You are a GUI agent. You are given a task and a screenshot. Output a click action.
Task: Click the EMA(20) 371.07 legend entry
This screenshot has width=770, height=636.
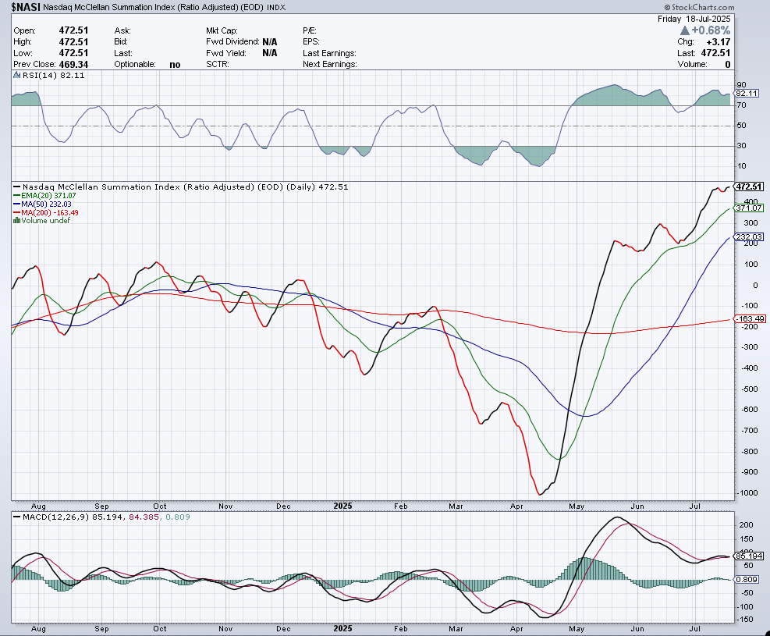pos(44,195)
